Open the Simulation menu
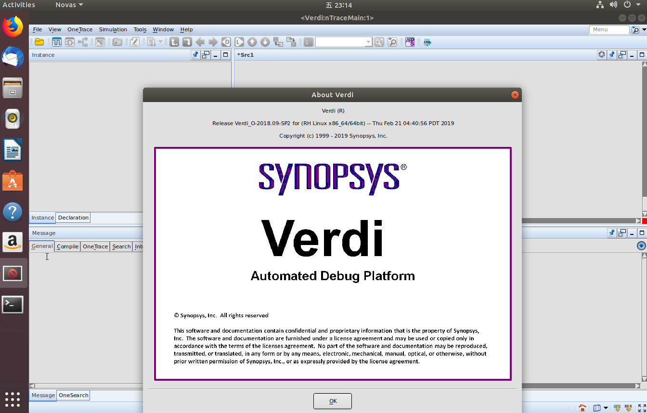Screen dimensions: 647x413 point(113,29)
